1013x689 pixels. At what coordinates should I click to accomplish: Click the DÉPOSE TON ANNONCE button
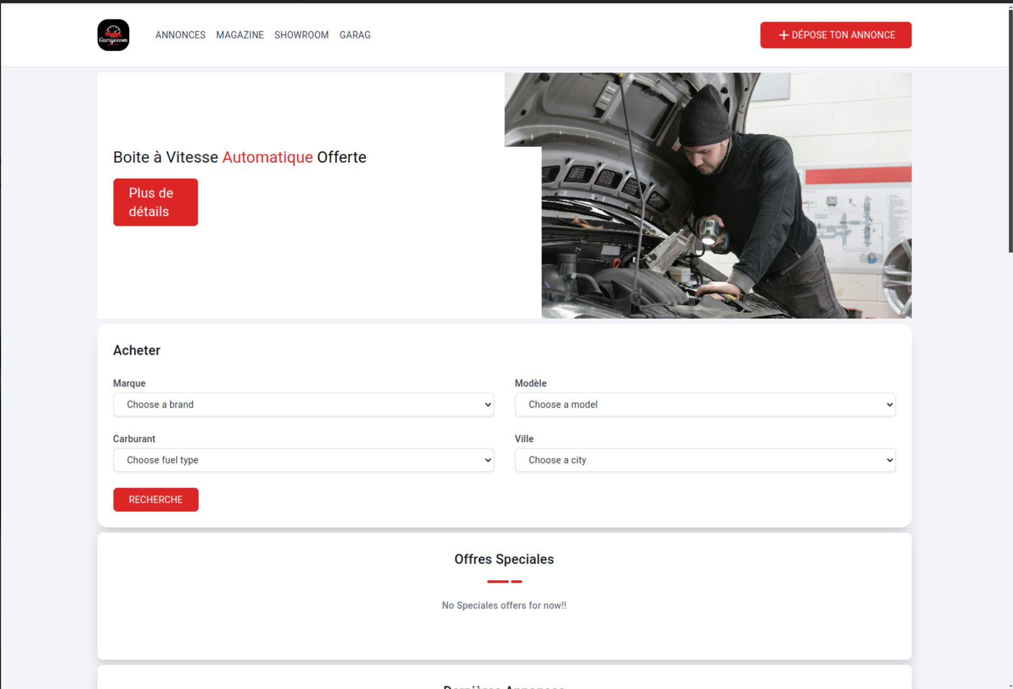point(835,35)
